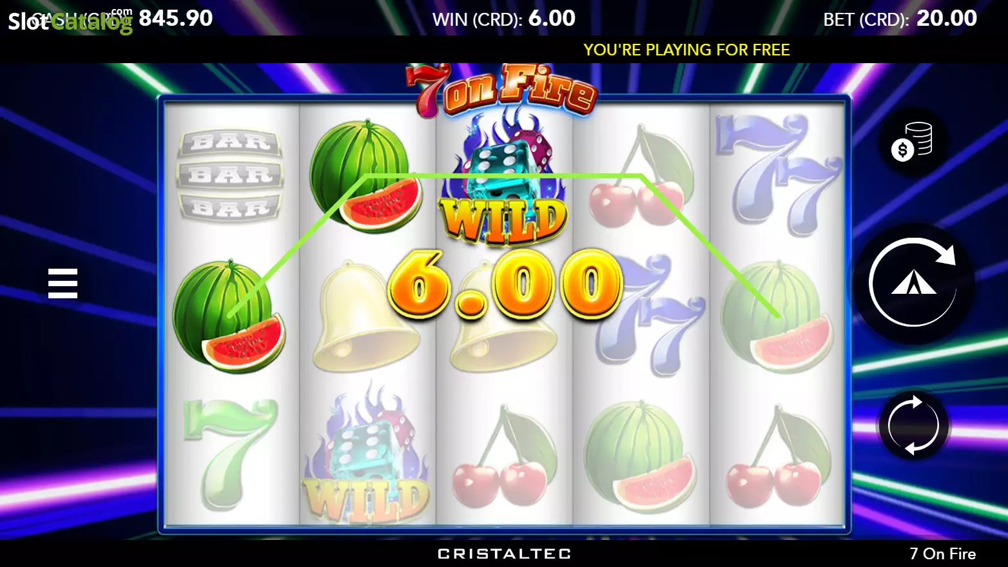Click the cash balance 845.90 value
This screenshot has height=567, width=1008.
pyautogui.click(x=176, y=18)
